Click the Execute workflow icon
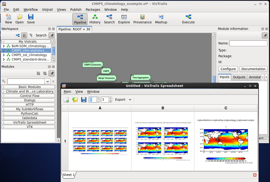The image size is (270, 182). [x=188, y=19]
